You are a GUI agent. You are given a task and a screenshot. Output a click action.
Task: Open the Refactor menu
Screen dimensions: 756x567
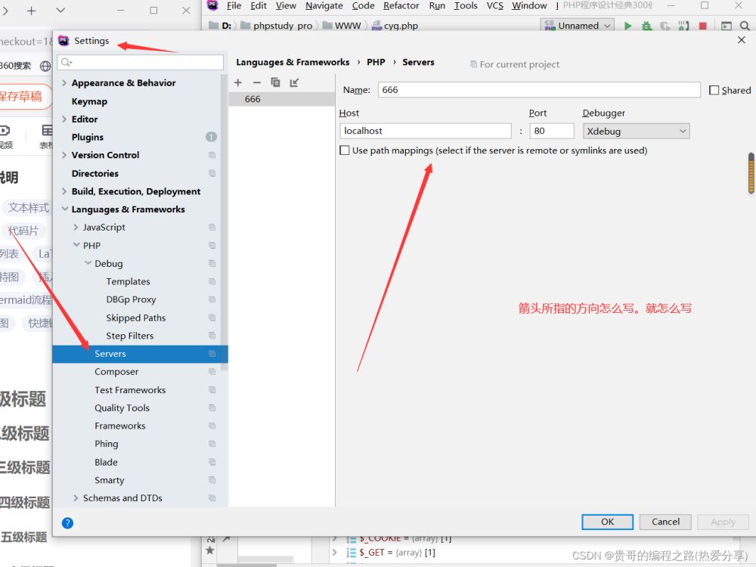401,5
